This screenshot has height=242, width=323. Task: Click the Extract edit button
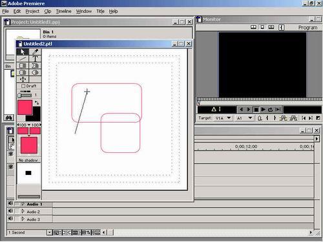point(293,118)
